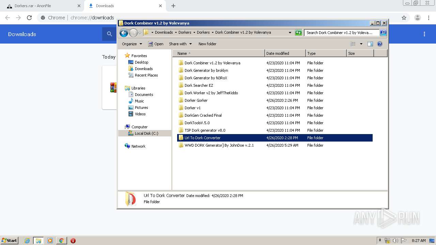The height and width of the screenshot is (245, 436).
Task: Open the Organize menu
Action: 132,44
